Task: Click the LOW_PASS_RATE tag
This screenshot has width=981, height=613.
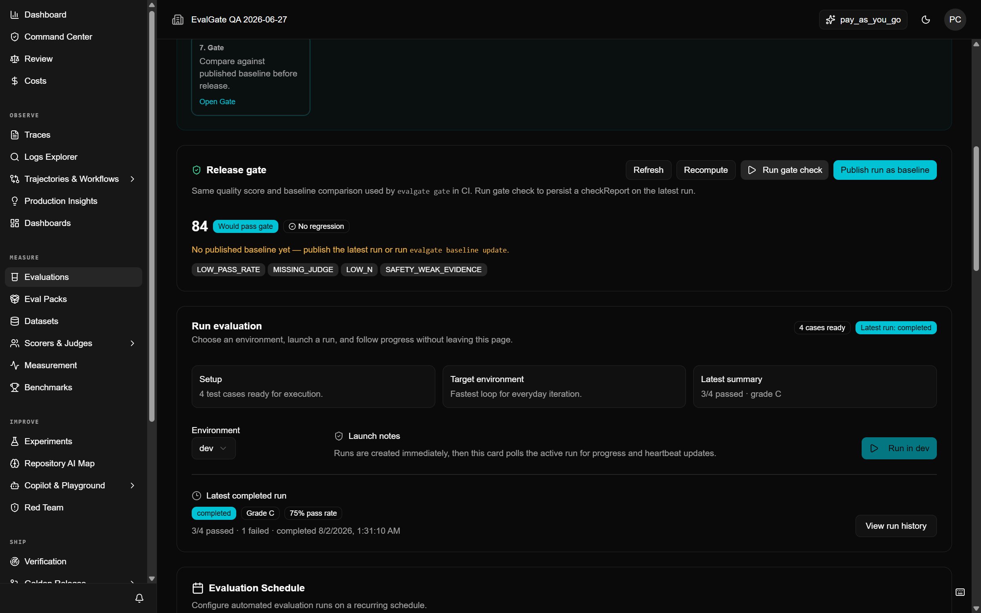Action: pyautogui.click(x=228, y=270)
